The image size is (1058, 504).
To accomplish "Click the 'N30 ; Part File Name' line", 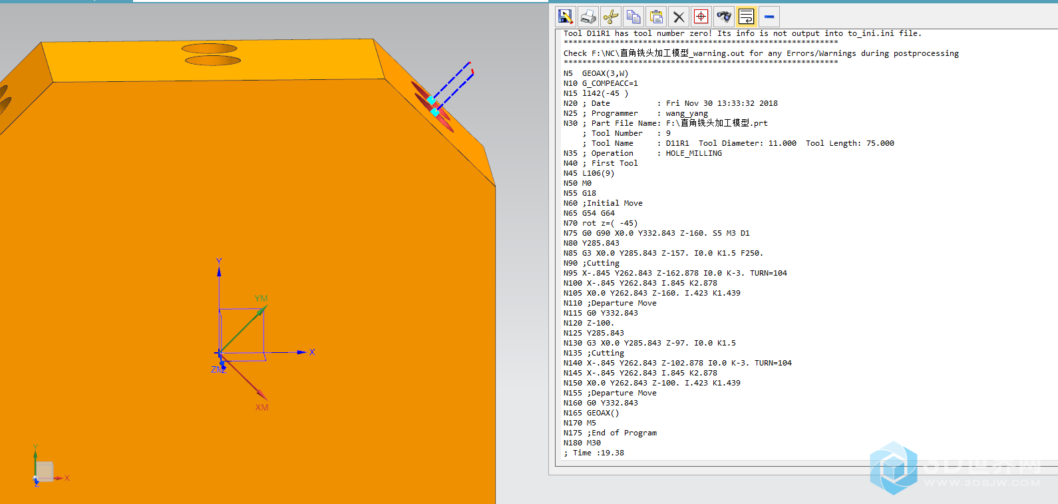I will [665, 123].
